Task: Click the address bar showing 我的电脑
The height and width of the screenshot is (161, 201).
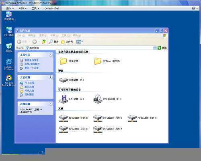Action: (x=89, y=48)
